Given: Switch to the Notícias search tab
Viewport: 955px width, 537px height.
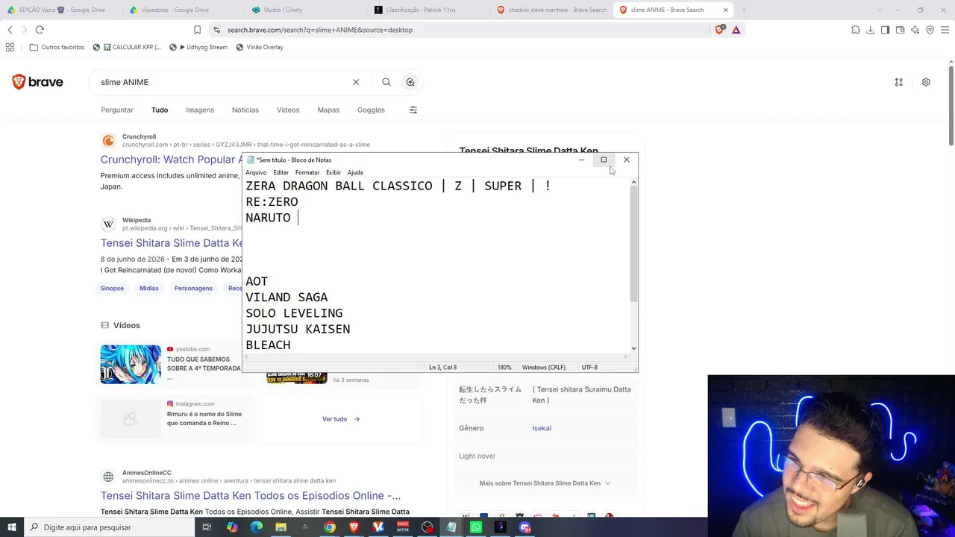Looking at the screenshot, I should (245, 110).
